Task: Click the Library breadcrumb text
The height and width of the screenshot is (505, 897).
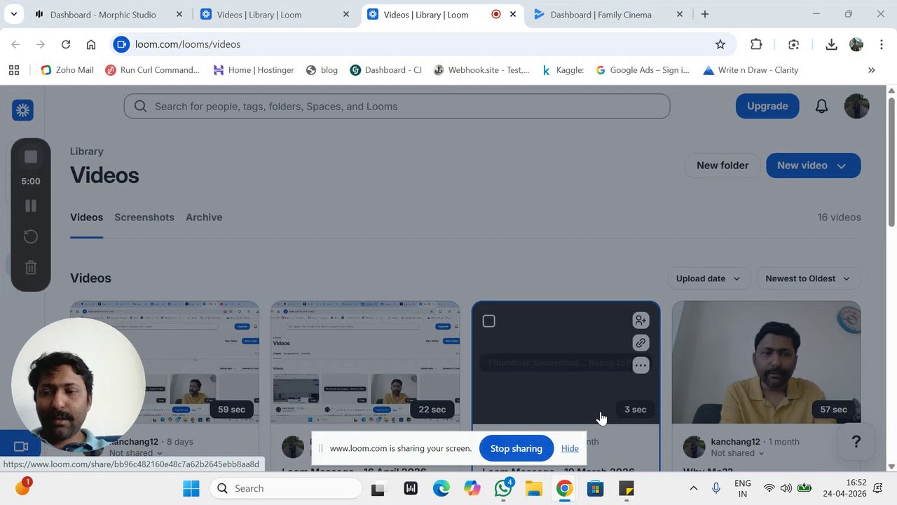Action: click(x=87, y=151)
